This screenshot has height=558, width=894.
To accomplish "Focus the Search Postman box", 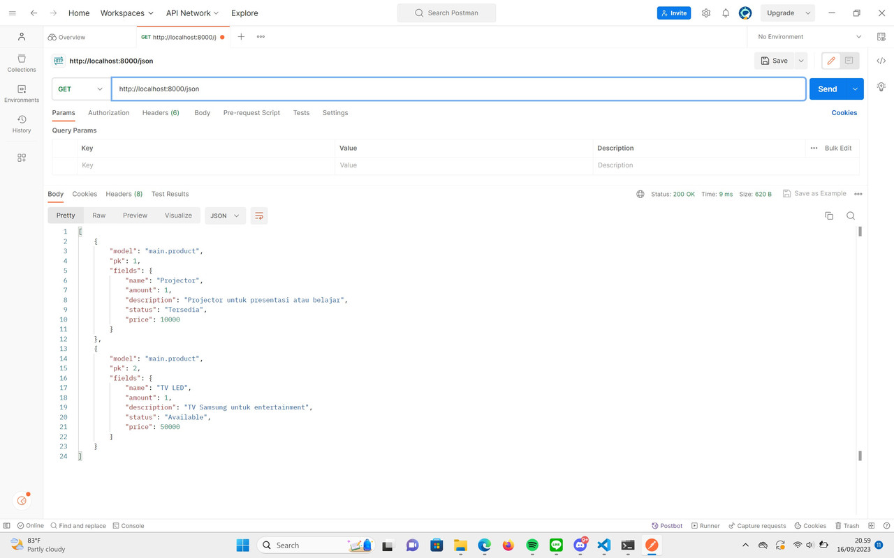I will click(447, 13).
